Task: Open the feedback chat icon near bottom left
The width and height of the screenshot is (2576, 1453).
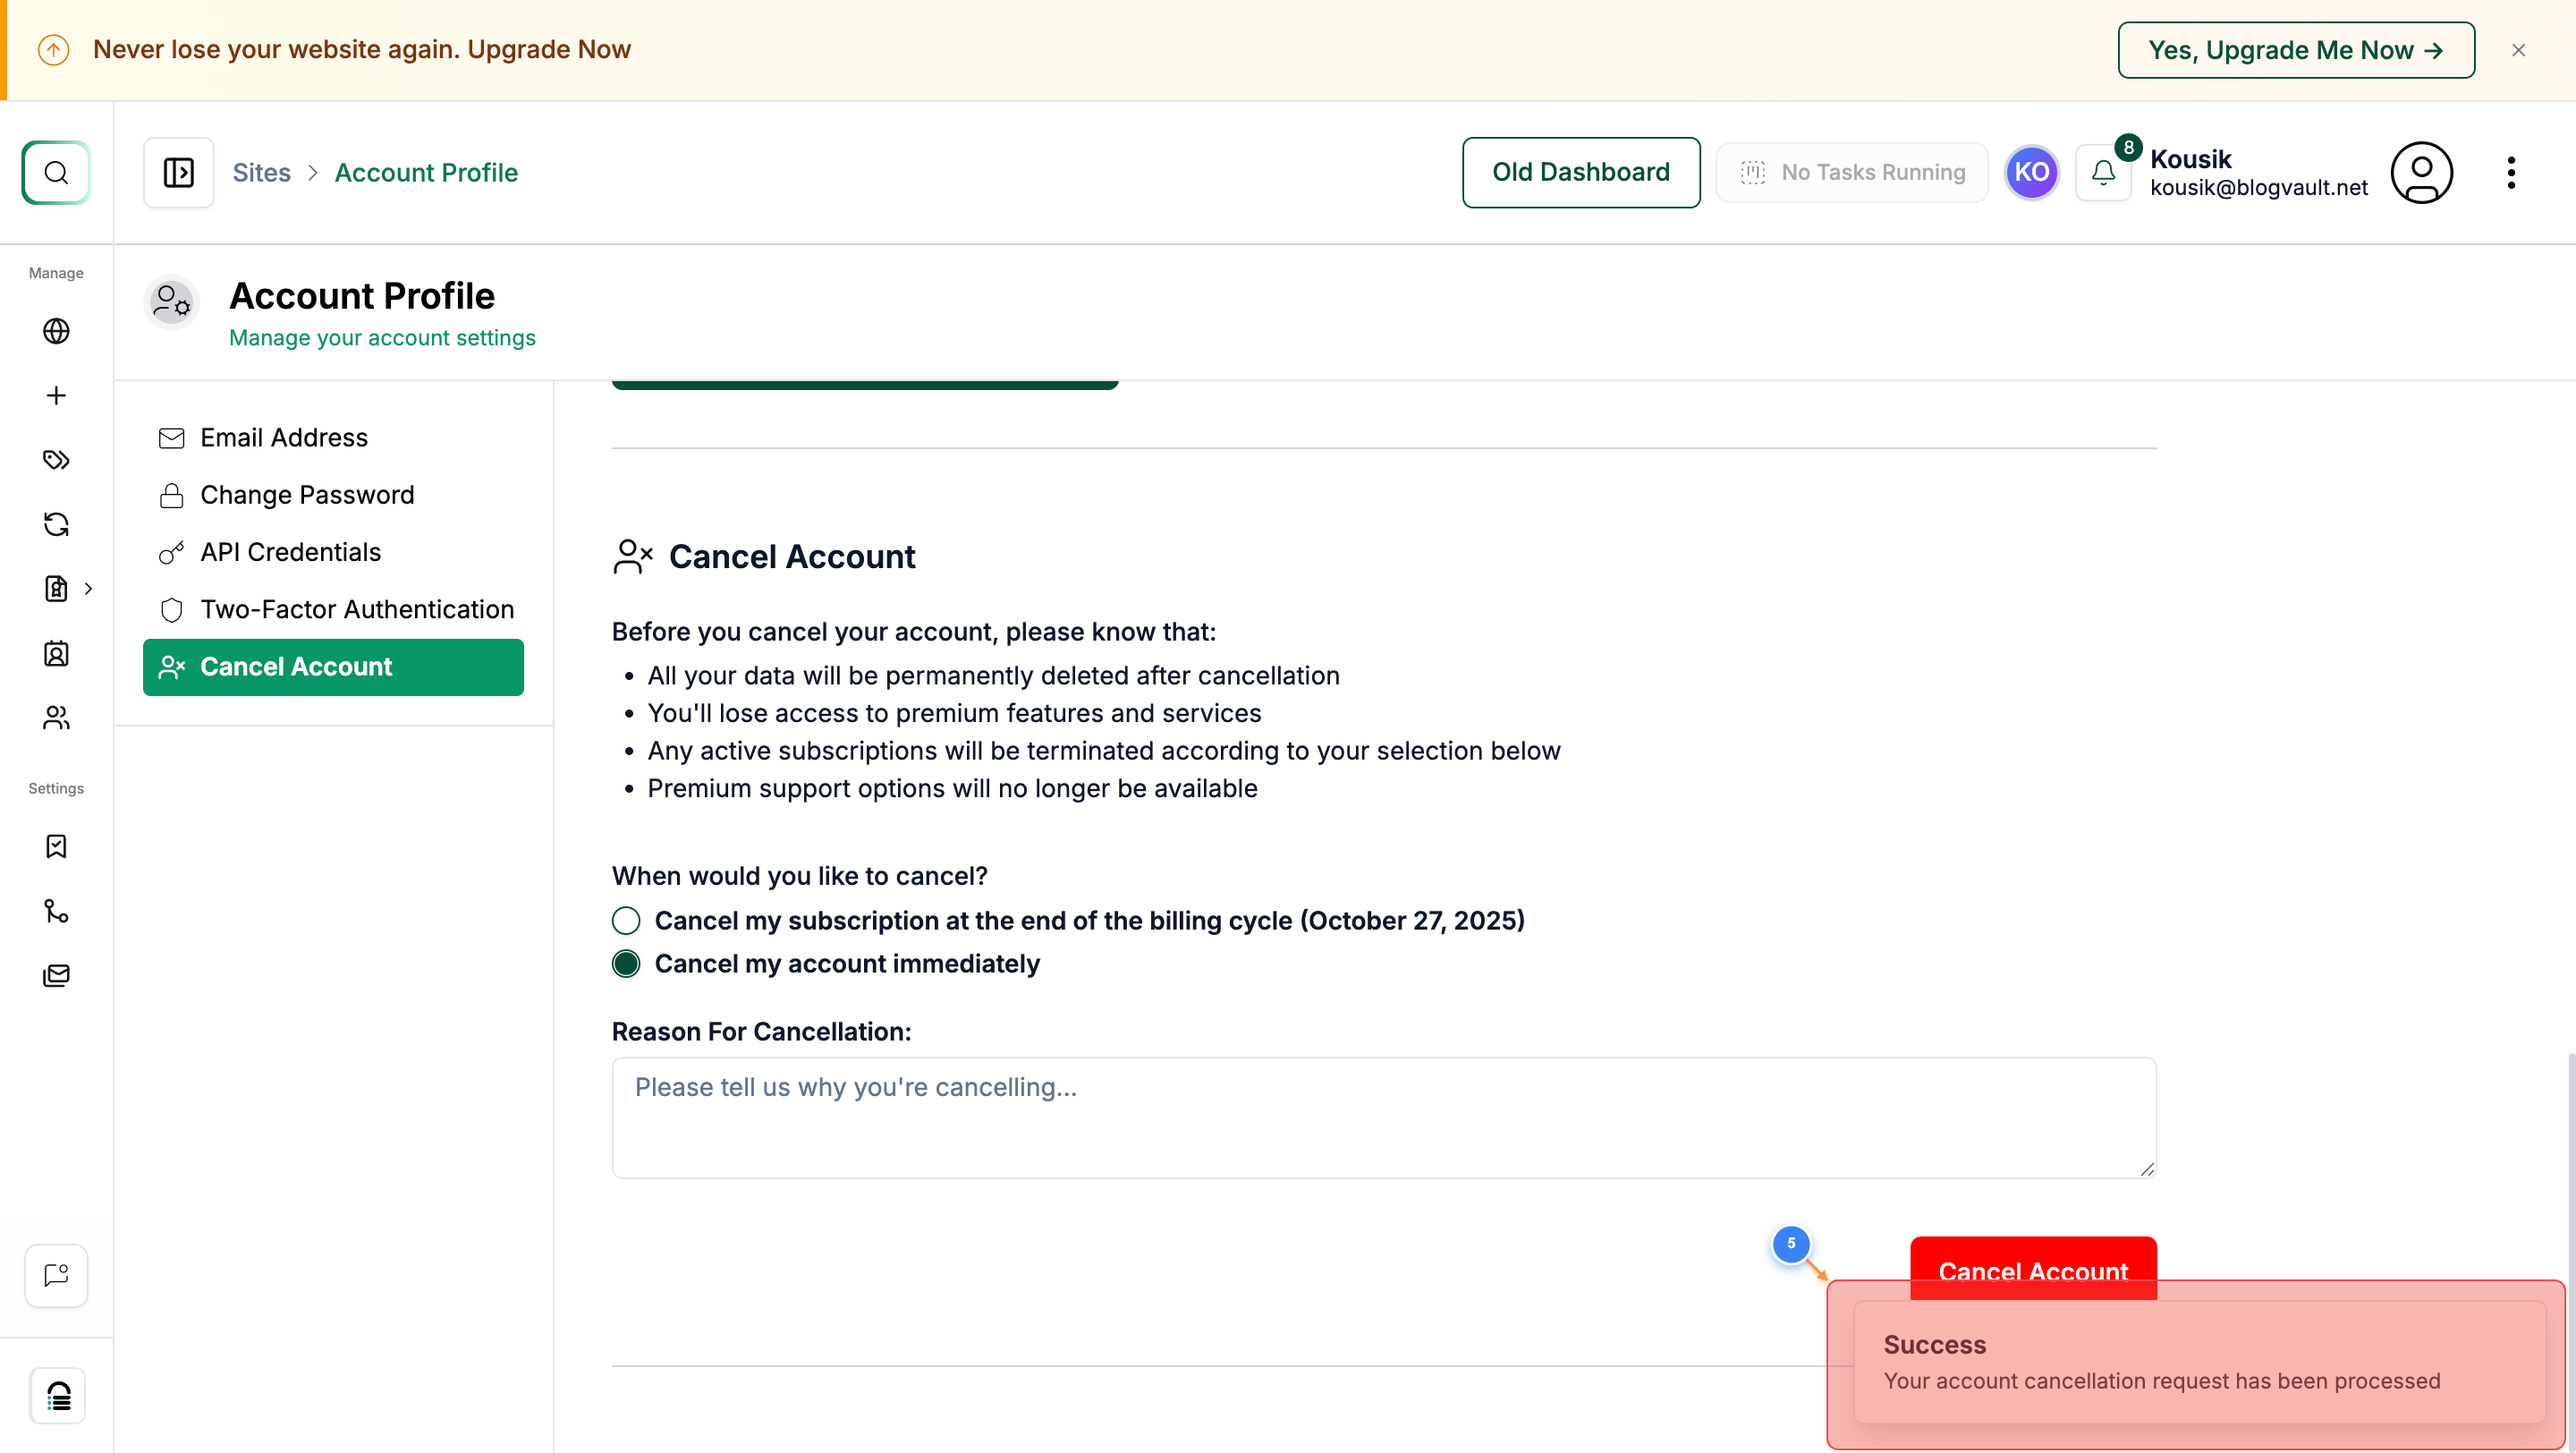Action: 55,1275
